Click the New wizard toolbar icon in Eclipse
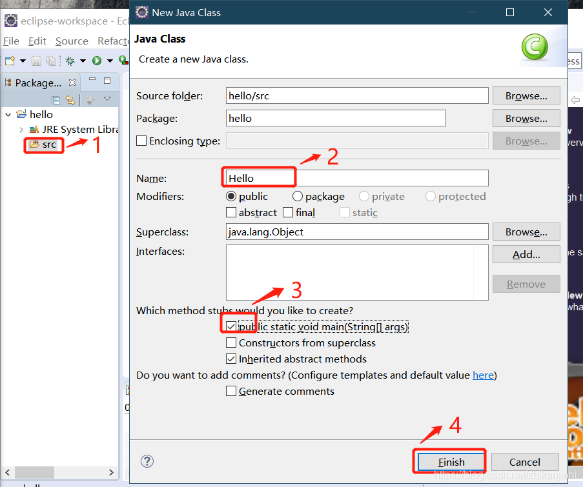The width and height of the screenshot is (583, 487). (x=10, y=61)
